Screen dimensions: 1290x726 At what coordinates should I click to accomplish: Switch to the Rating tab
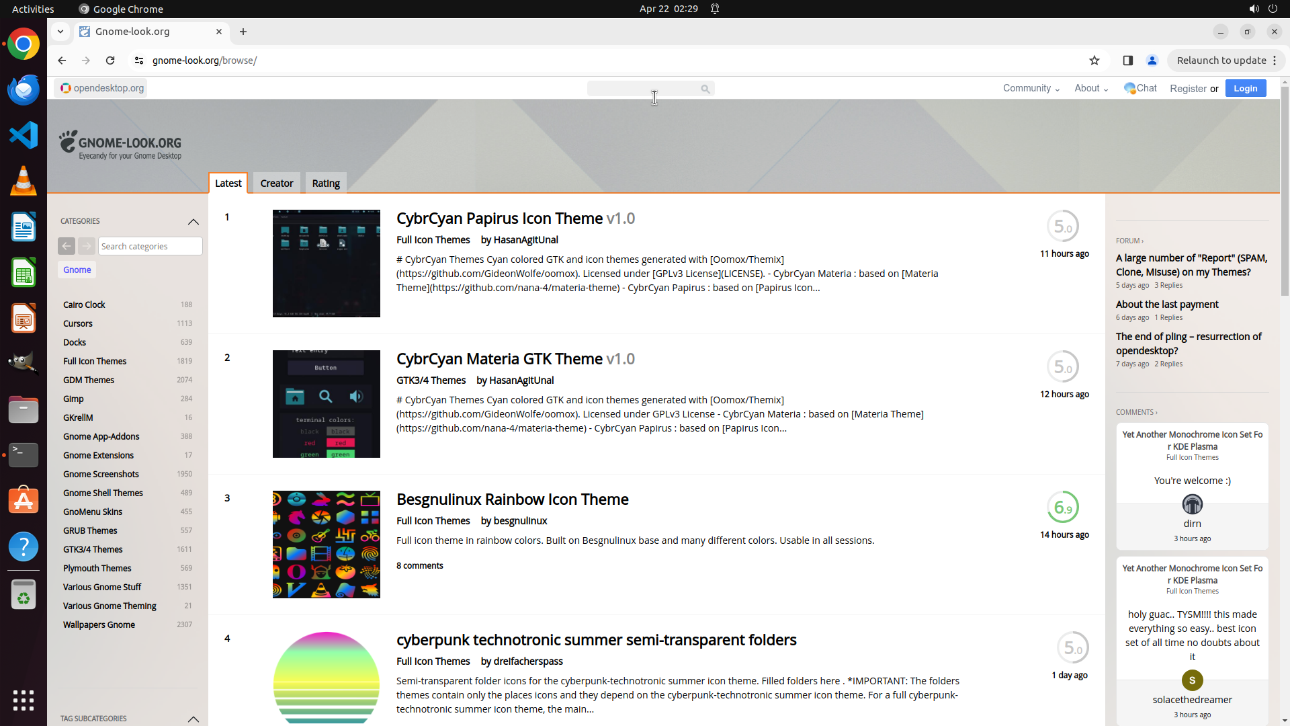(x=326, y=184)
